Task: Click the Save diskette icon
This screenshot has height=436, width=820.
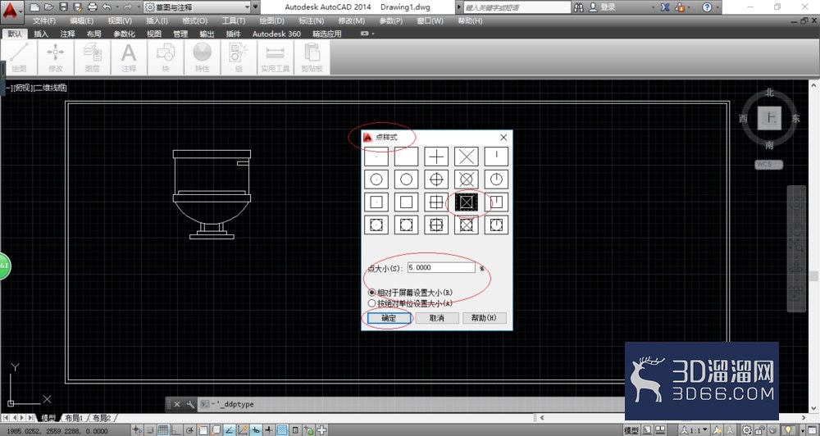Action: click(x=63, y=7)
